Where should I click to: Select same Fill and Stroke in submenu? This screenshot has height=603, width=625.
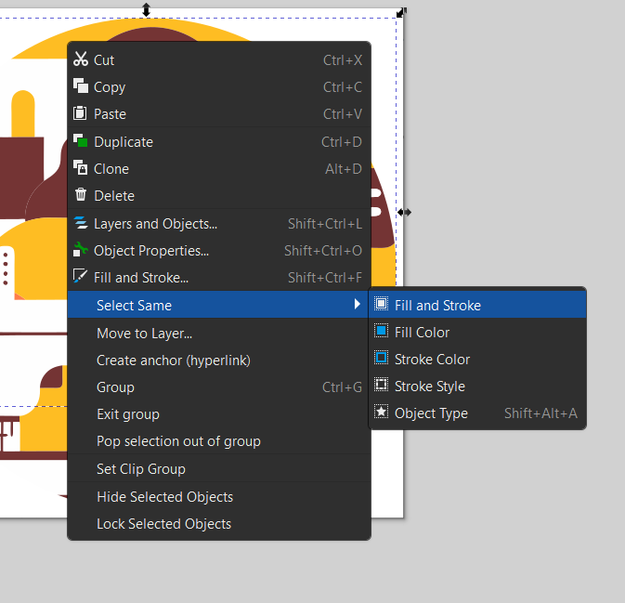pyautogui.click(x=477, y=305)
